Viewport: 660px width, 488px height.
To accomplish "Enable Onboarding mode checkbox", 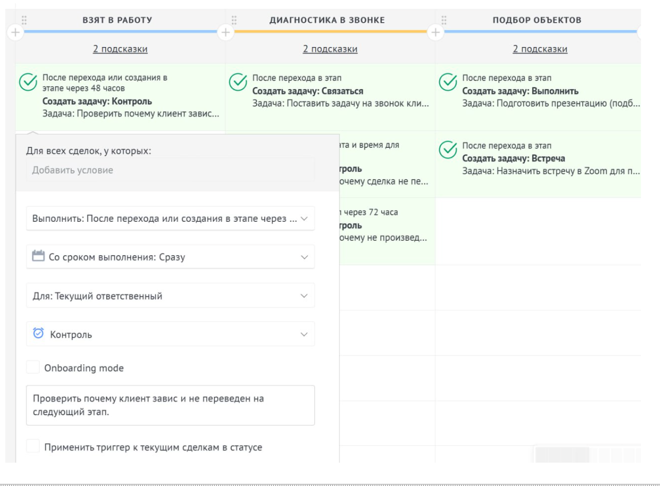I will pyautogui.click(x=33, y=368).
